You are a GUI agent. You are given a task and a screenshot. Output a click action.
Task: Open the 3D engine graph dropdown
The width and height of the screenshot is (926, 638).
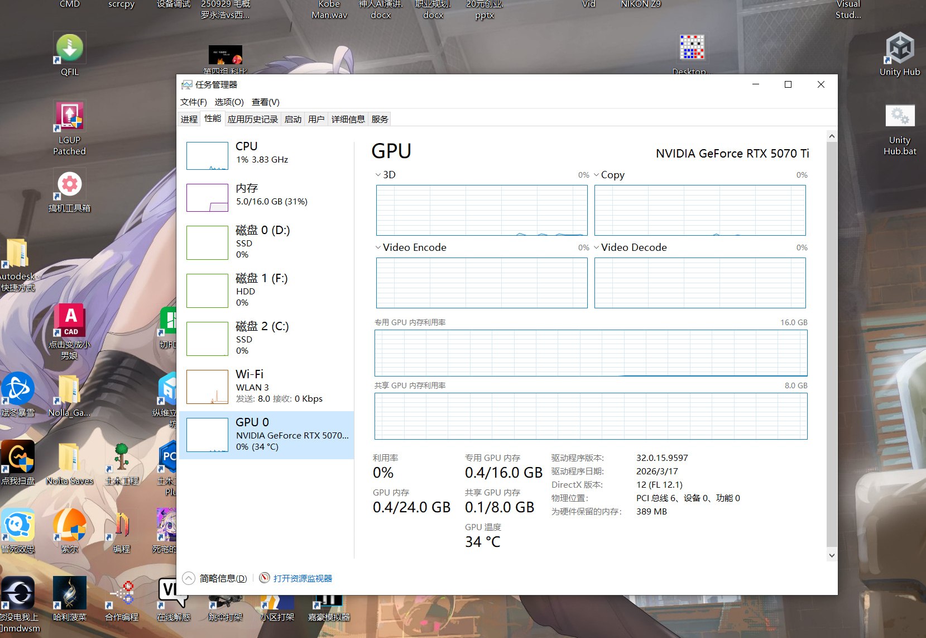pos(378,175)
